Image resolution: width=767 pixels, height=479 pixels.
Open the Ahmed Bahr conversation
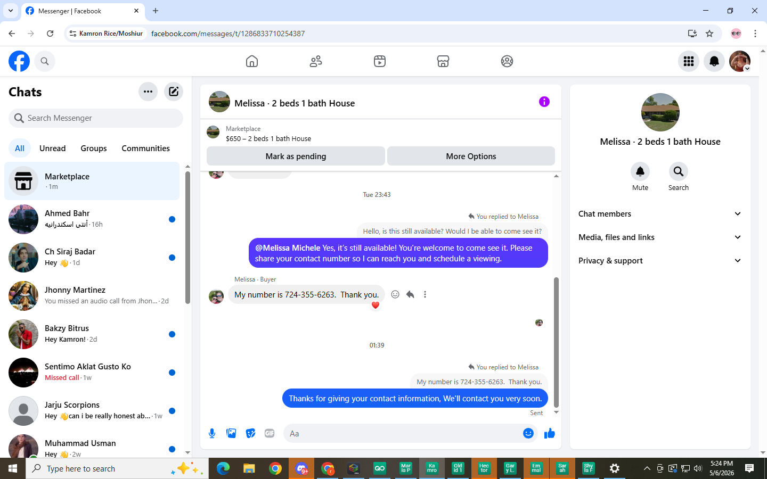(92, 219)
